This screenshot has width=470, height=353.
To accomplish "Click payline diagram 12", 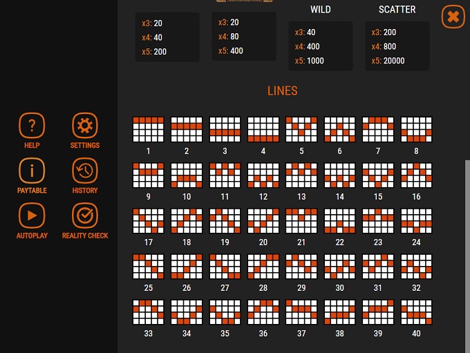I will [263, 175].
